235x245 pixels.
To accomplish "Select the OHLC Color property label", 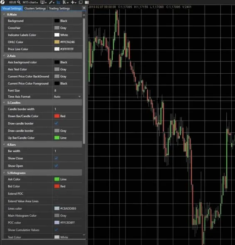I will coord(15,42).
